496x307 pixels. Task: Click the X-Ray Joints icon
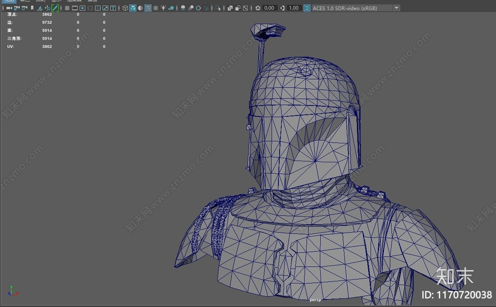[x=245, y=8]
